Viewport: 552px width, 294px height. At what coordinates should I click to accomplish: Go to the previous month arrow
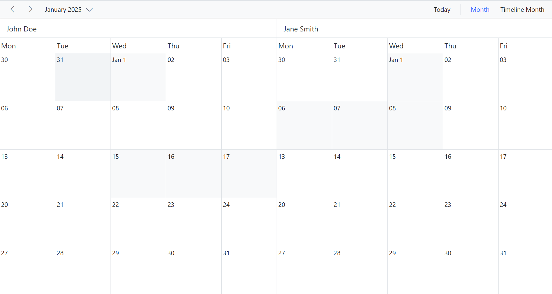(13, 9)
